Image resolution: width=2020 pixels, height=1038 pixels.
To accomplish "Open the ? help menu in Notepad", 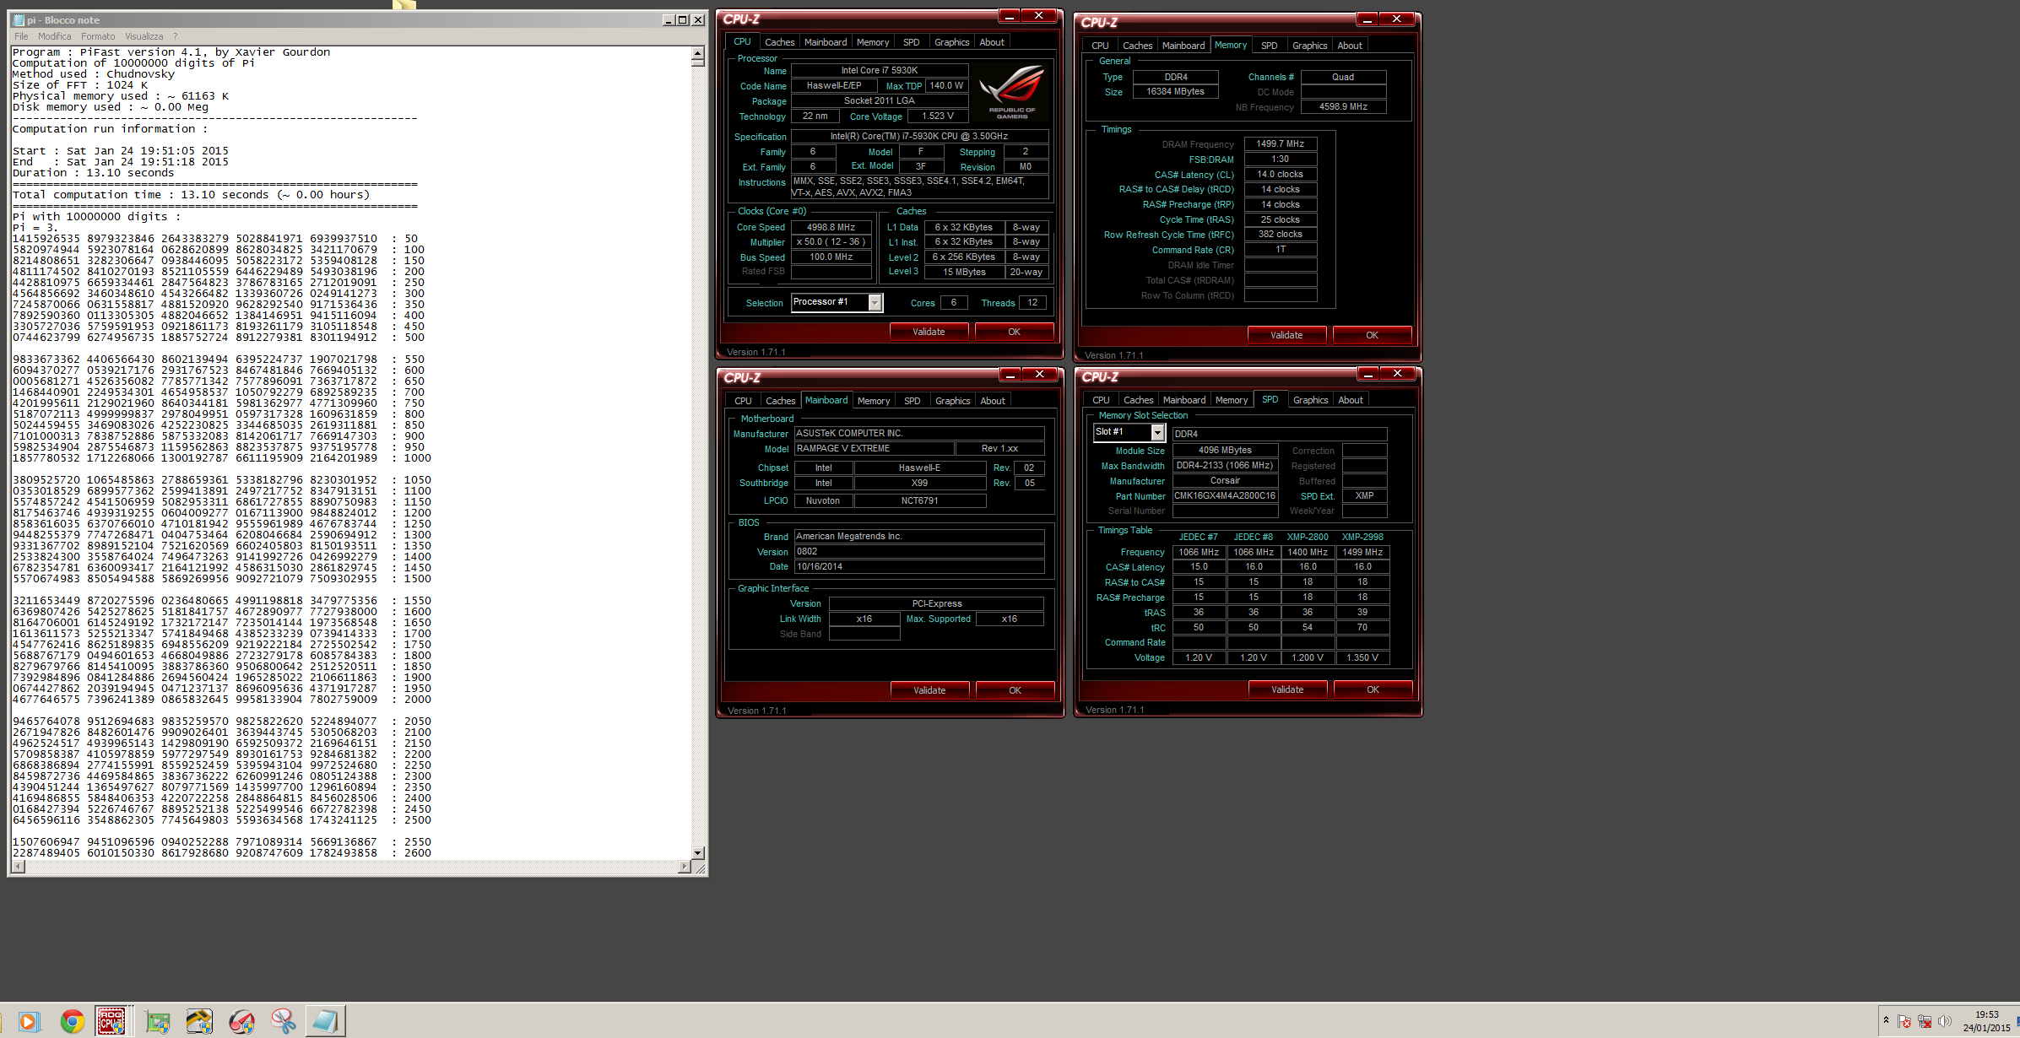I will [176, 36].
